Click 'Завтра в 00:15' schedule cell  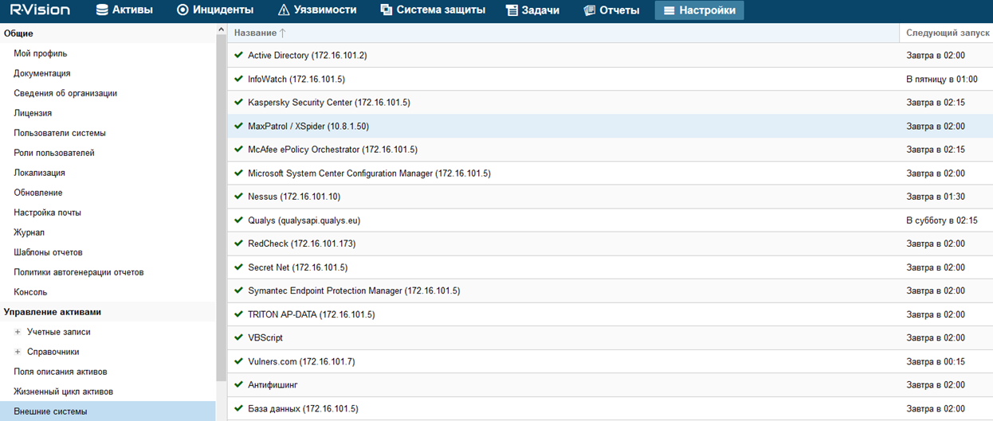[936, 361]
